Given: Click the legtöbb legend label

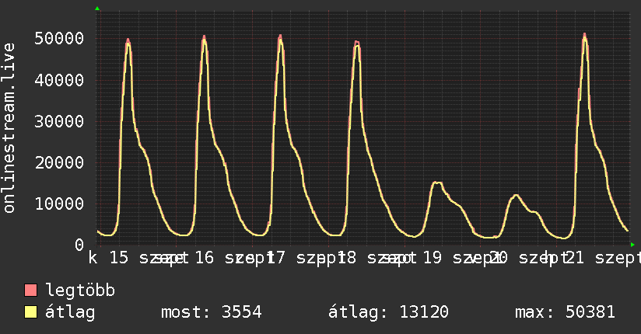Looking at the screenshot, I should tap(80, 291).
